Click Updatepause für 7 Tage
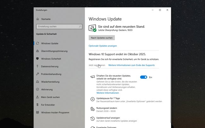The width and height of the screenshot is (205, 128). pyautogui.click(x=108, y=98)
